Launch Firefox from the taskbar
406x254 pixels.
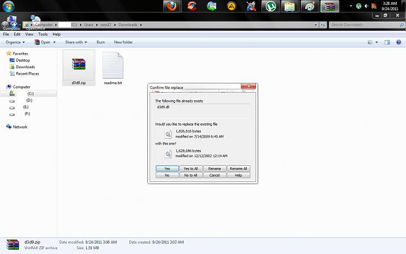[172, 6]
